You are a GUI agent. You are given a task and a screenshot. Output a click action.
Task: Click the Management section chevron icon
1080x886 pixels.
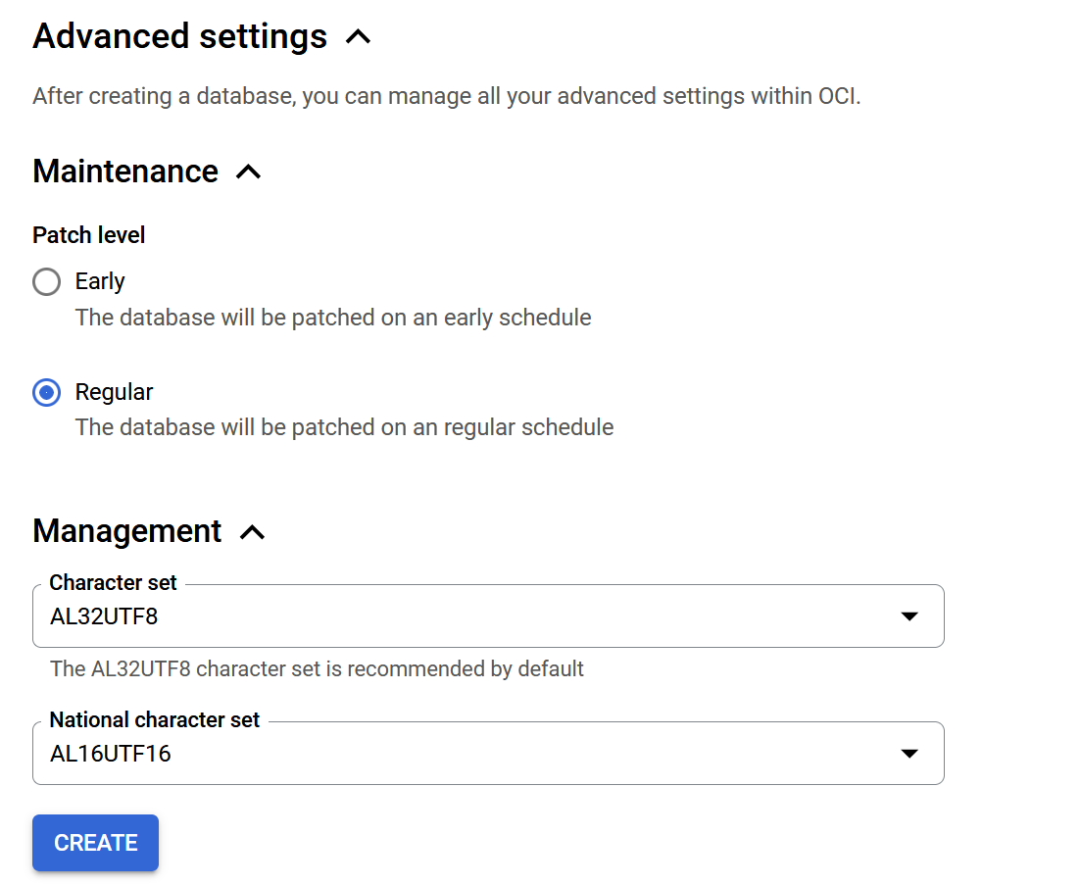pyautogui.click(x=253, y=531)
